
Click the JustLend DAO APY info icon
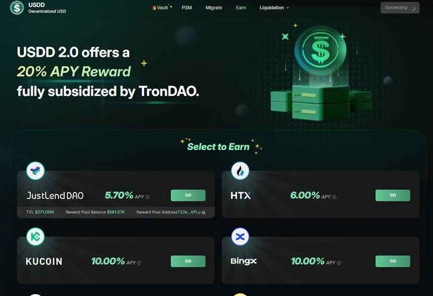coord(148,197)
